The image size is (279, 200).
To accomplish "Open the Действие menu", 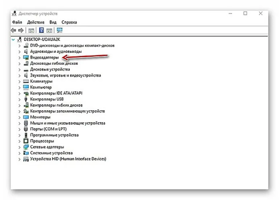I will point(36,22).
